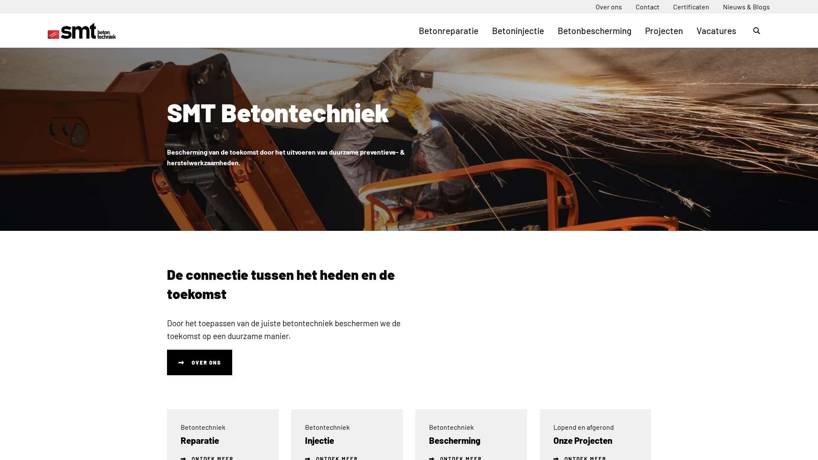This screenshot has width=818, height=460.
Task: Open the Betonbescherming navigation item
Action: coord(594,31)
